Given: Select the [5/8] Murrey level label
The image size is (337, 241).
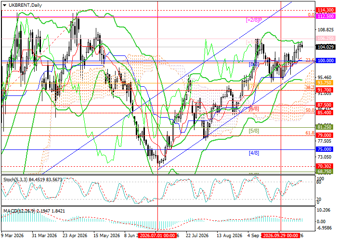Looking at the screenshot, I should [x=254, y=131].
